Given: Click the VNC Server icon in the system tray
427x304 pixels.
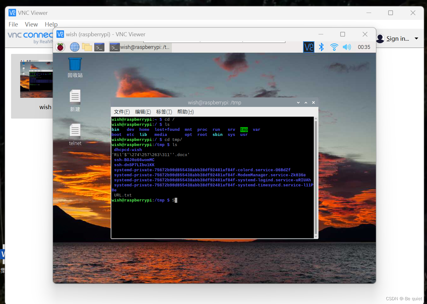Looking at the screenshot, I should click(x=309, y=47).
